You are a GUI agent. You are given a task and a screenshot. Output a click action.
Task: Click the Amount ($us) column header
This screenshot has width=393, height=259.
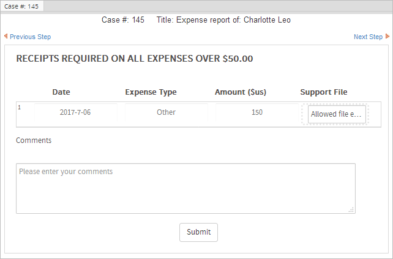(x=241, y=92)
